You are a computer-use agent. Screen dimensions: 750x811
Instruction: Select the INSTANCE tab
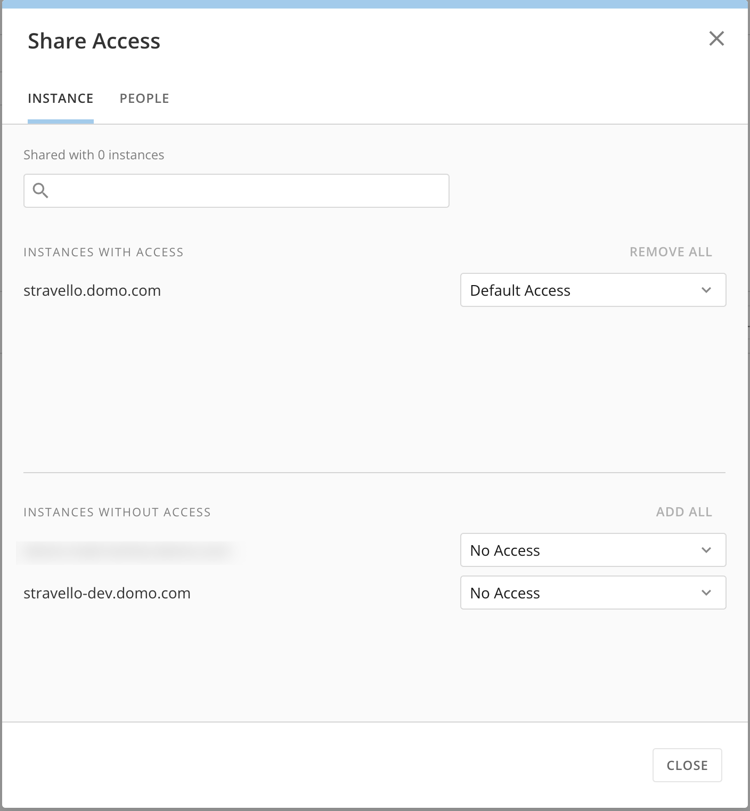click(x=61, y=99)
